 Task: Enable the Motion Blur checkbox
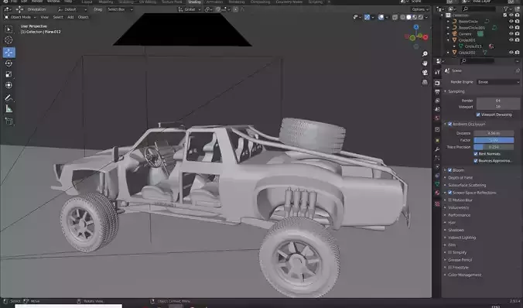450,200
